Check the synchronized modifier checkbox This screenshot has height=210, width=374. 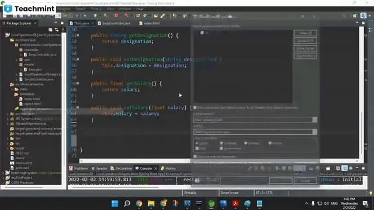pos(221,148)
